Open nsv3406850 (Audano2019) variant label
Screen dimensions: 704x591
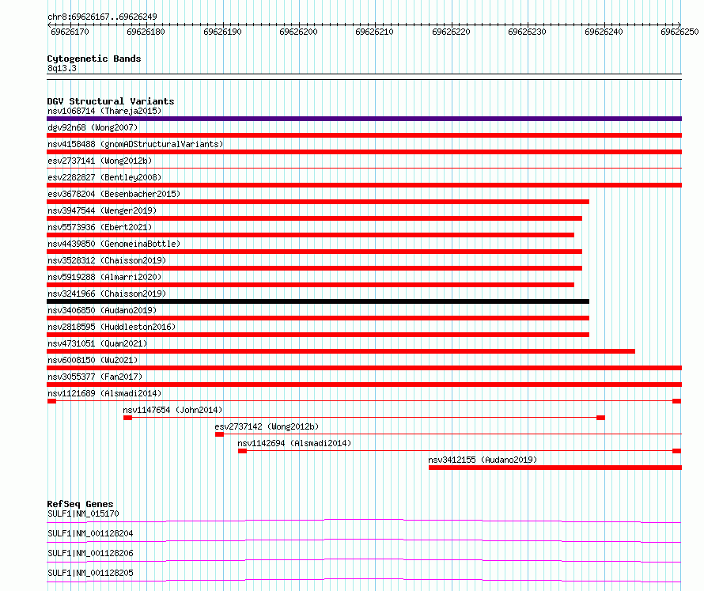102,310
